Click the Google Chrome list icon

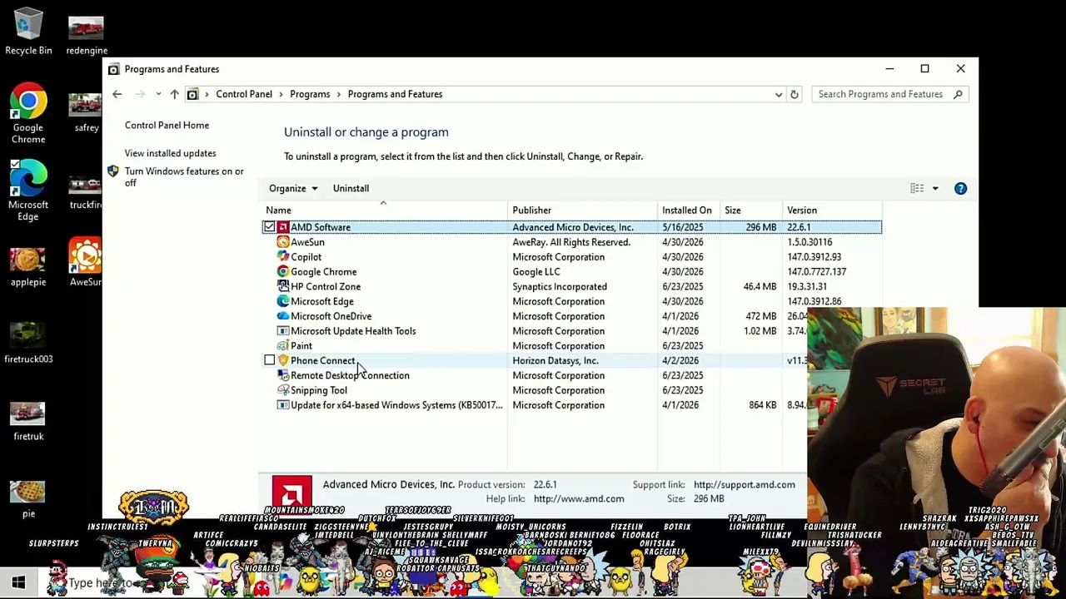tap(283, 272)
